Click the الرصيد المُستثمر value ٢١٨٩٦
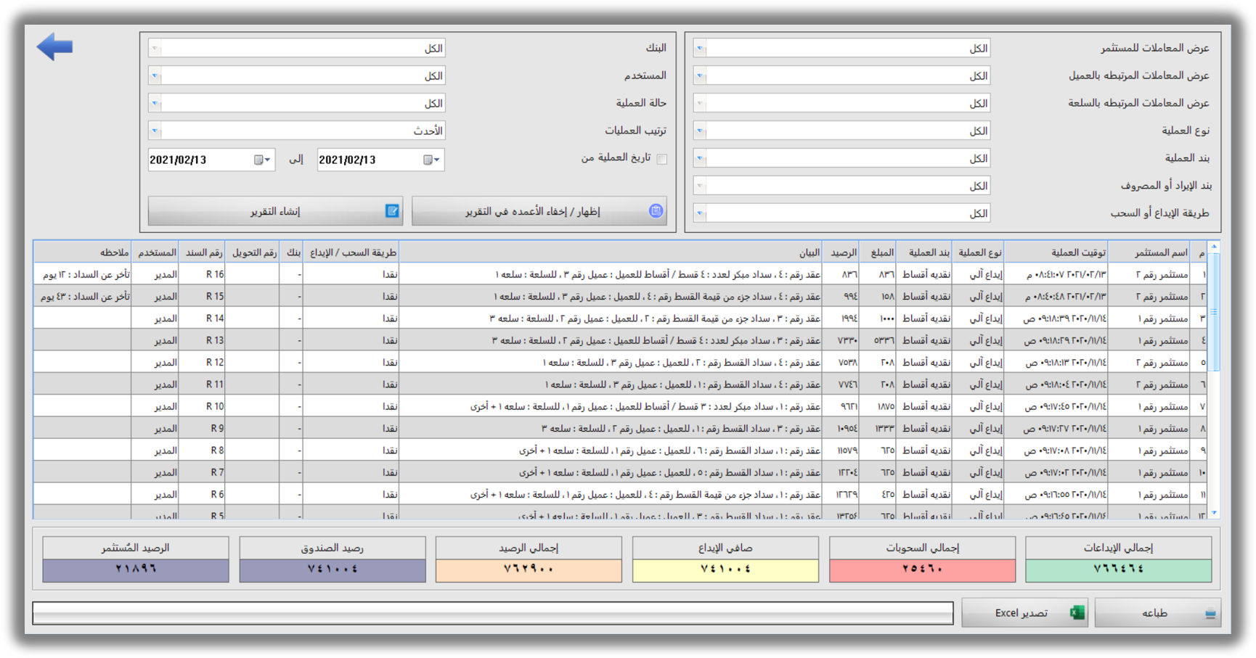The height and width of the screenshot is (658, 1256). (x=136, y=569)
